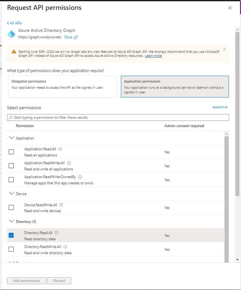
Task: Check the Application.Read.All permission box
Action: [x=11, y=152]
